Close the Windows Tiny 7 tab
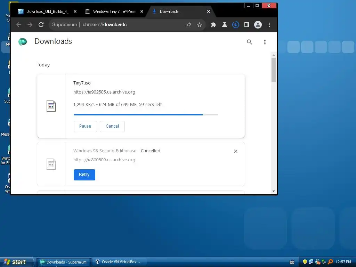Image resolution: width=356 pixels, height=267 pixels. click(x=142, y=11)
